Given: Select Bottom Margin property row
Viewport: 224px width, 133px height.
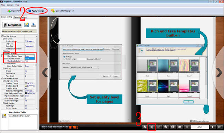Looking at the screenshot, I should click(x=18, y=108).
